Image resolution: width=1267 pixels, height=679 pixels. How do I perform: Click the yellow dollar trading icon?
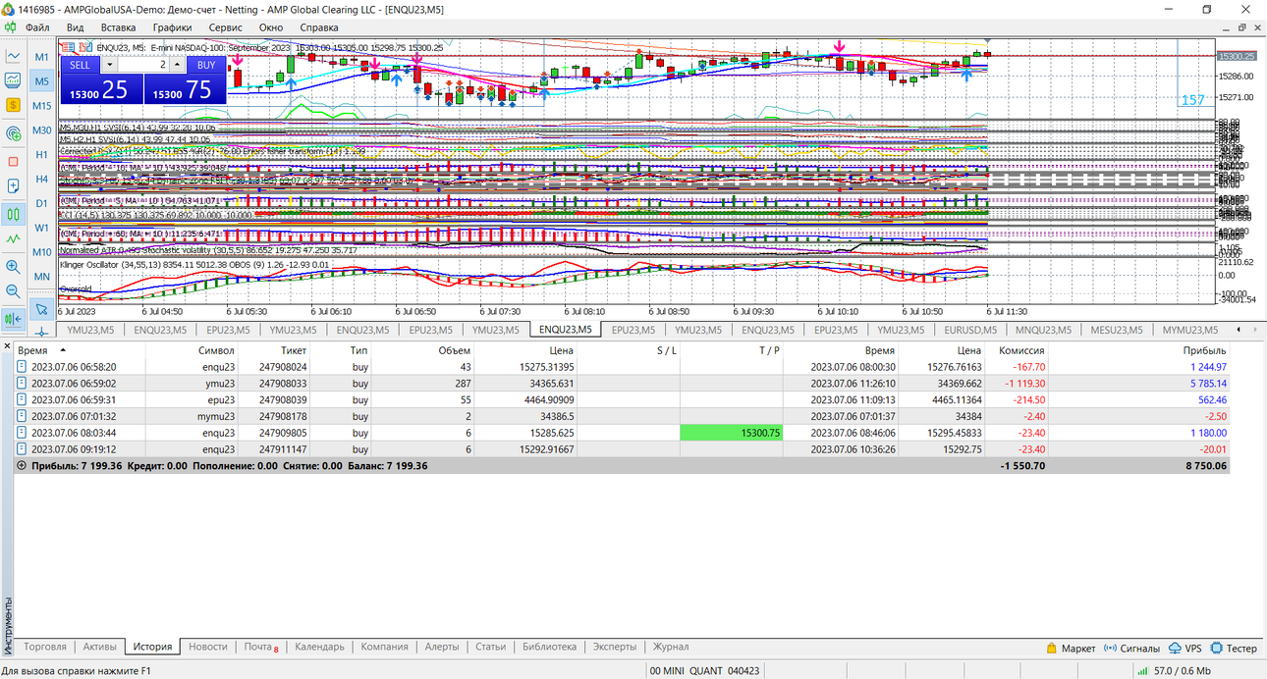pyautogui.click(x=14, y=104)
